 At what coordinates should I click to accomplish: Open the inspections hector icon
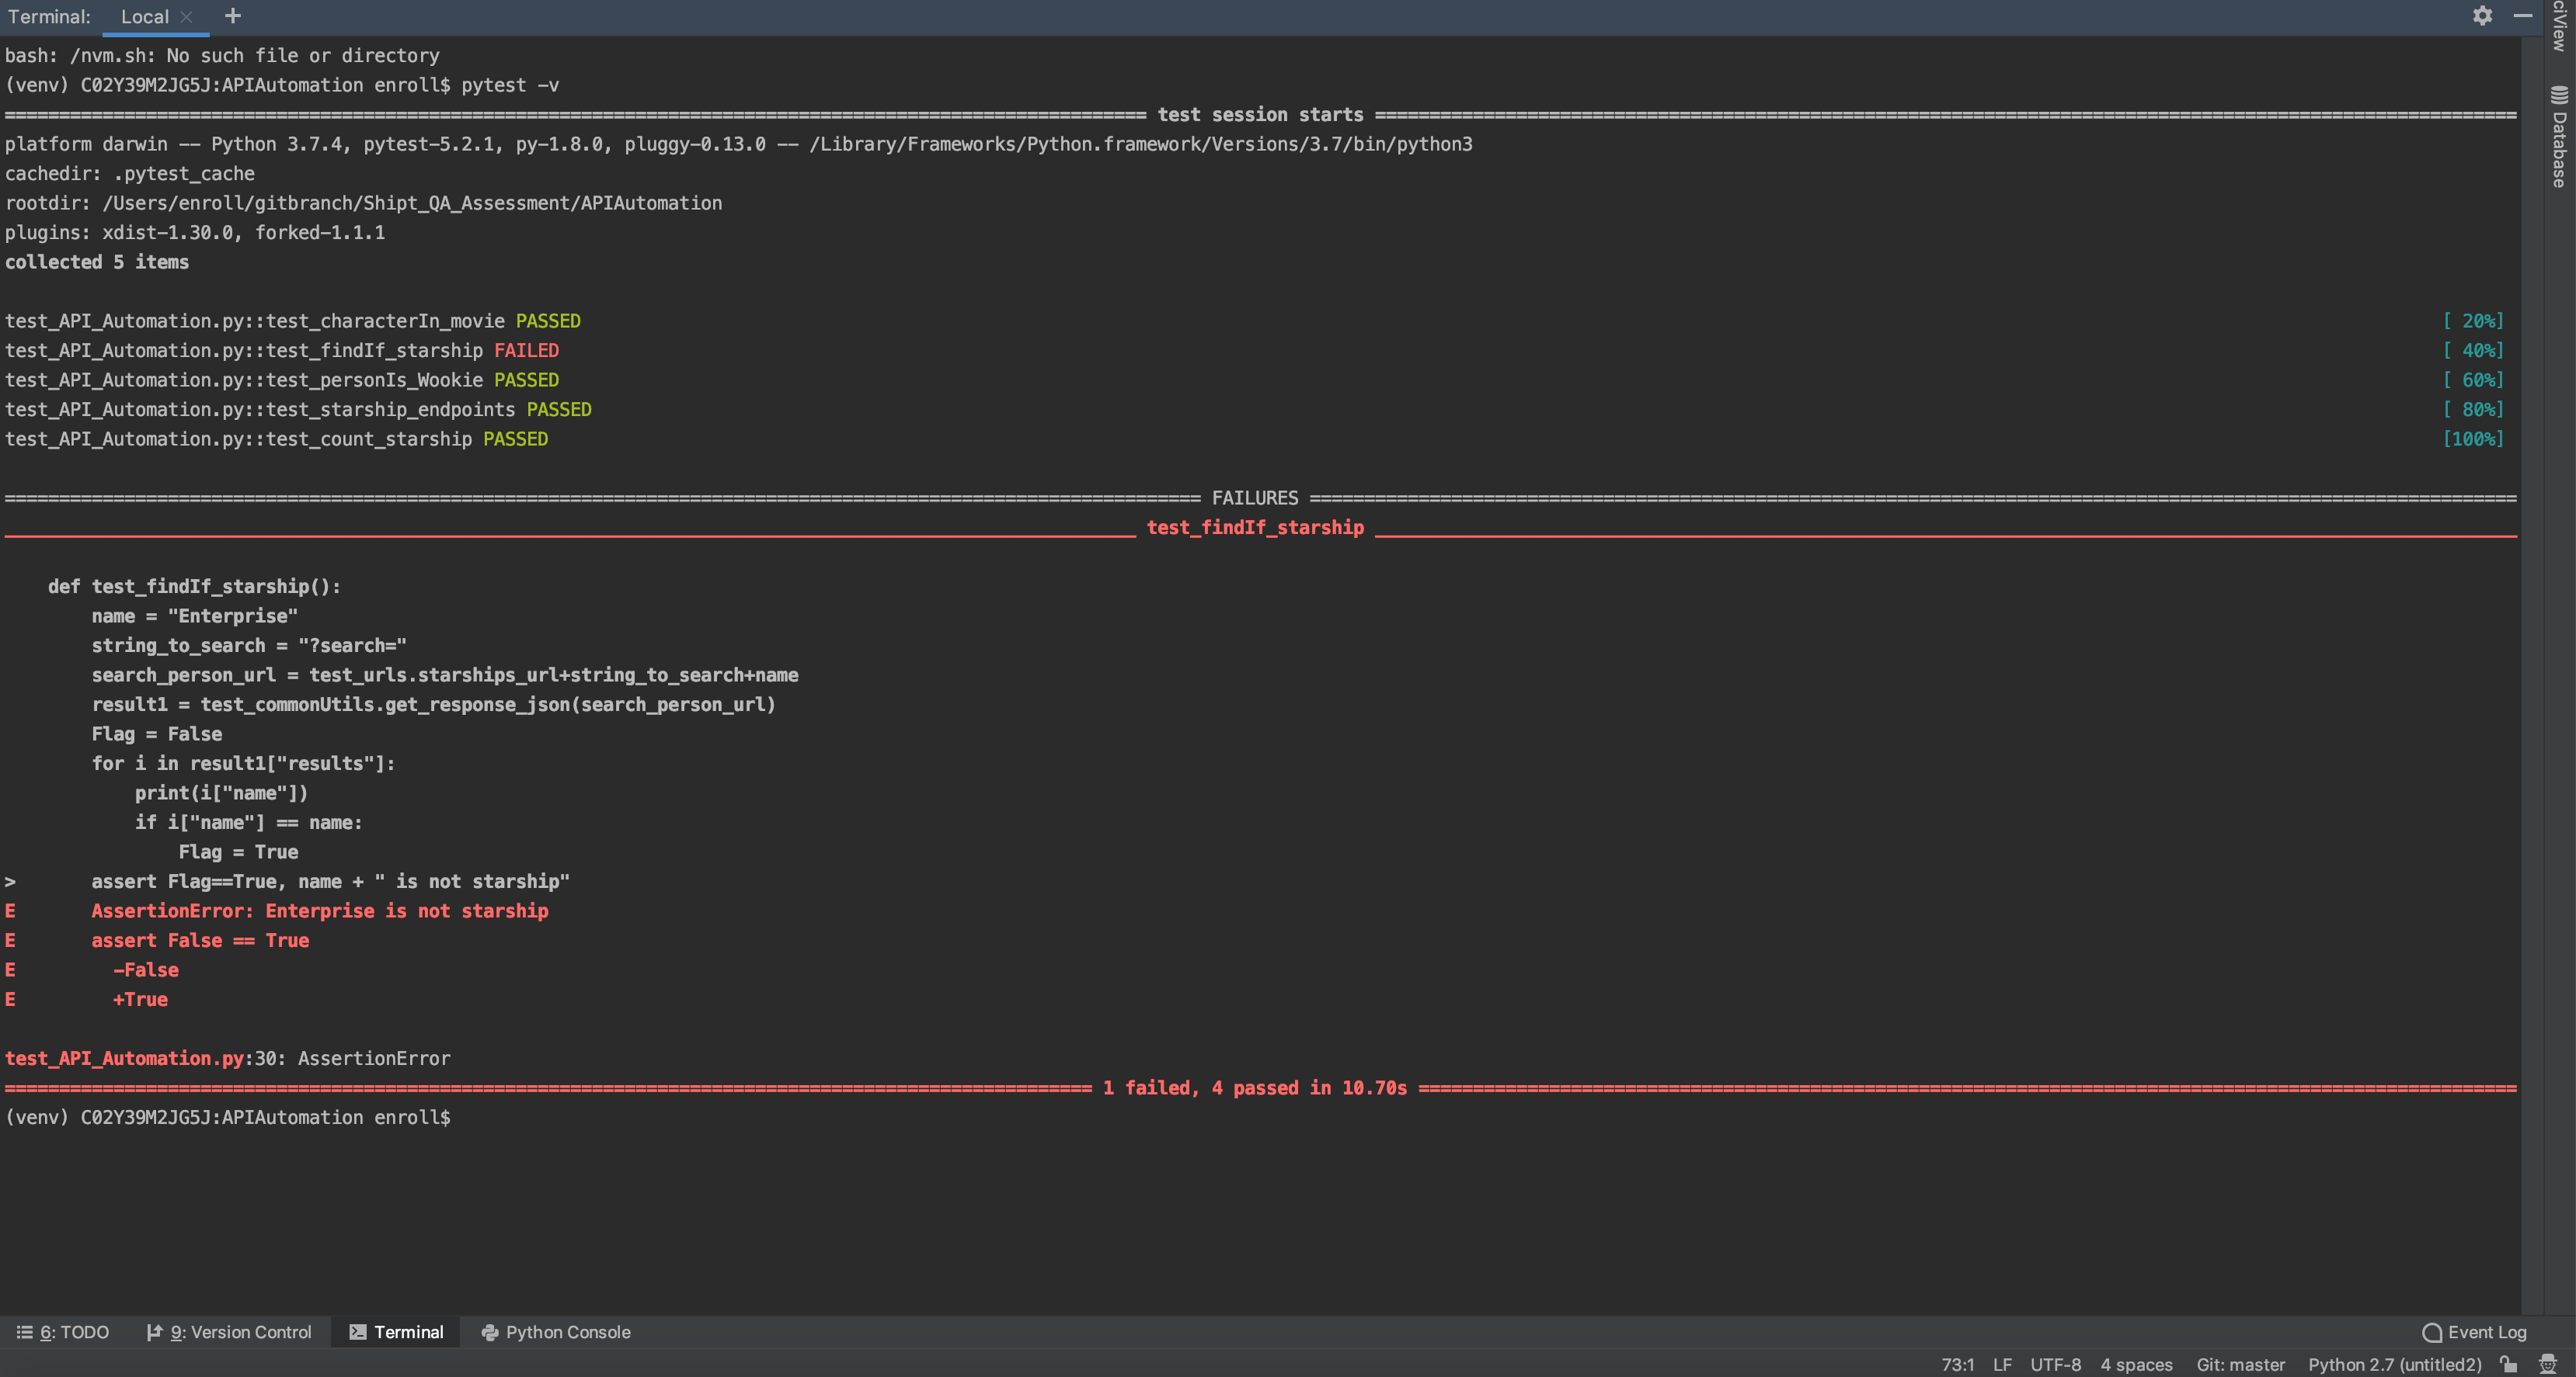pyautogui.click(x=2547, y=1364)
